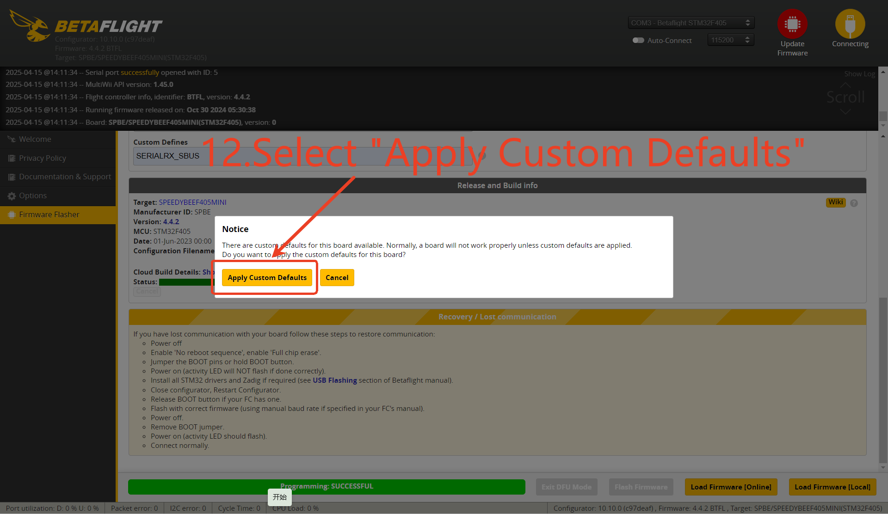Click the 开始 tooltip label
The height and width of the screenshot is (514, 888).
coord(280,497)
